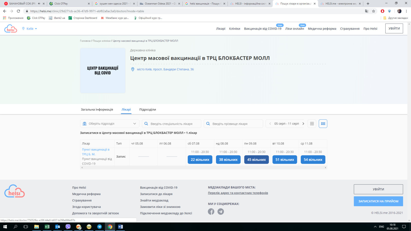Open Клініки in the top navigation
This screenshot has height=231, width=411.
tap(235, 28)
